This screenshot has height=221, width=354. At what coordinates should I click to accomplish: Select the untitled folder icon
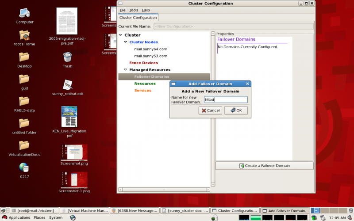(24, 124)
